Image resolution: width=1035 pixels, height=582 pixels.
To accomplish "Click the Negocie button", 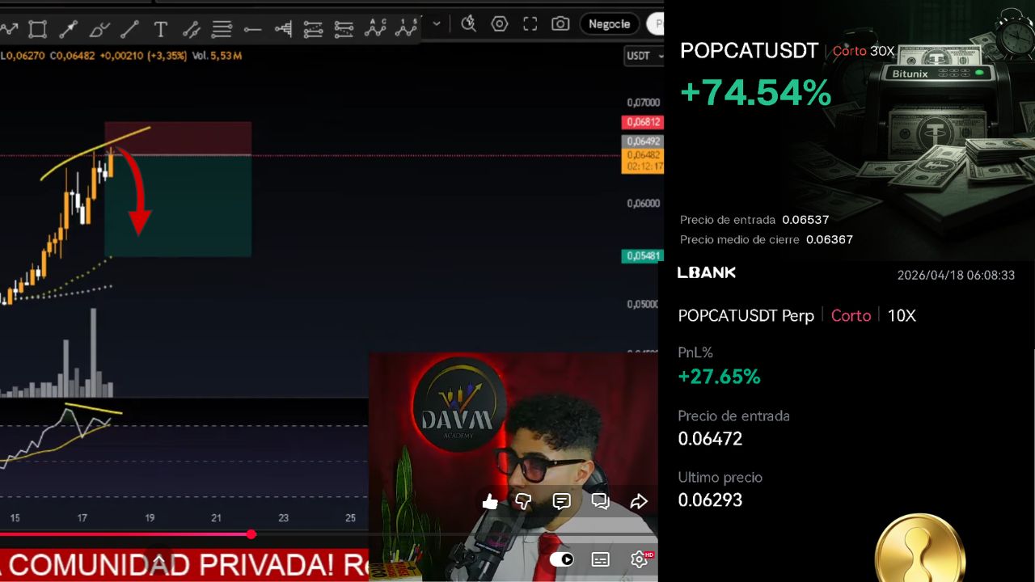I will coord(609,24).
